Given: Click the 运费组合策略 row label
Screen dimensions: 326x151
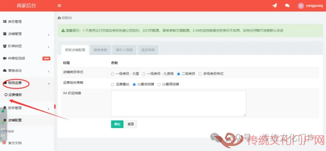Looking at the screenshot, I should tap(73, 82).
